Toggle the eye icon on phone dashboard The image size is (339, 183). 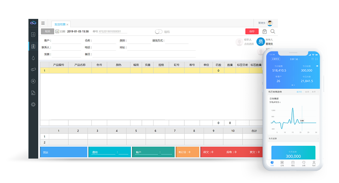(x=317, y=66)
